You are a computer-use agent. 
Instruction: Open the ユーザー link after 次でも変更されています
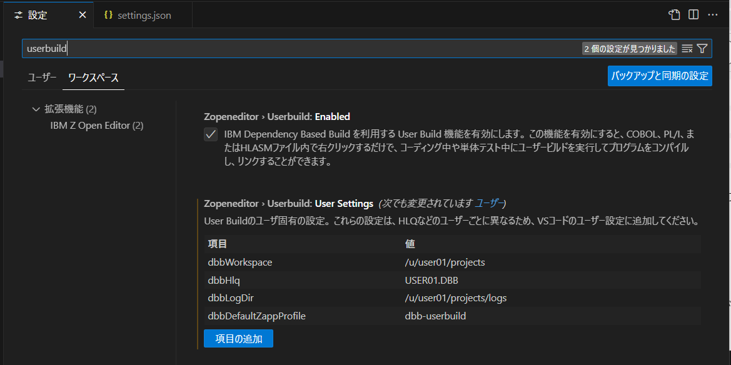click(x=492, y=203)
